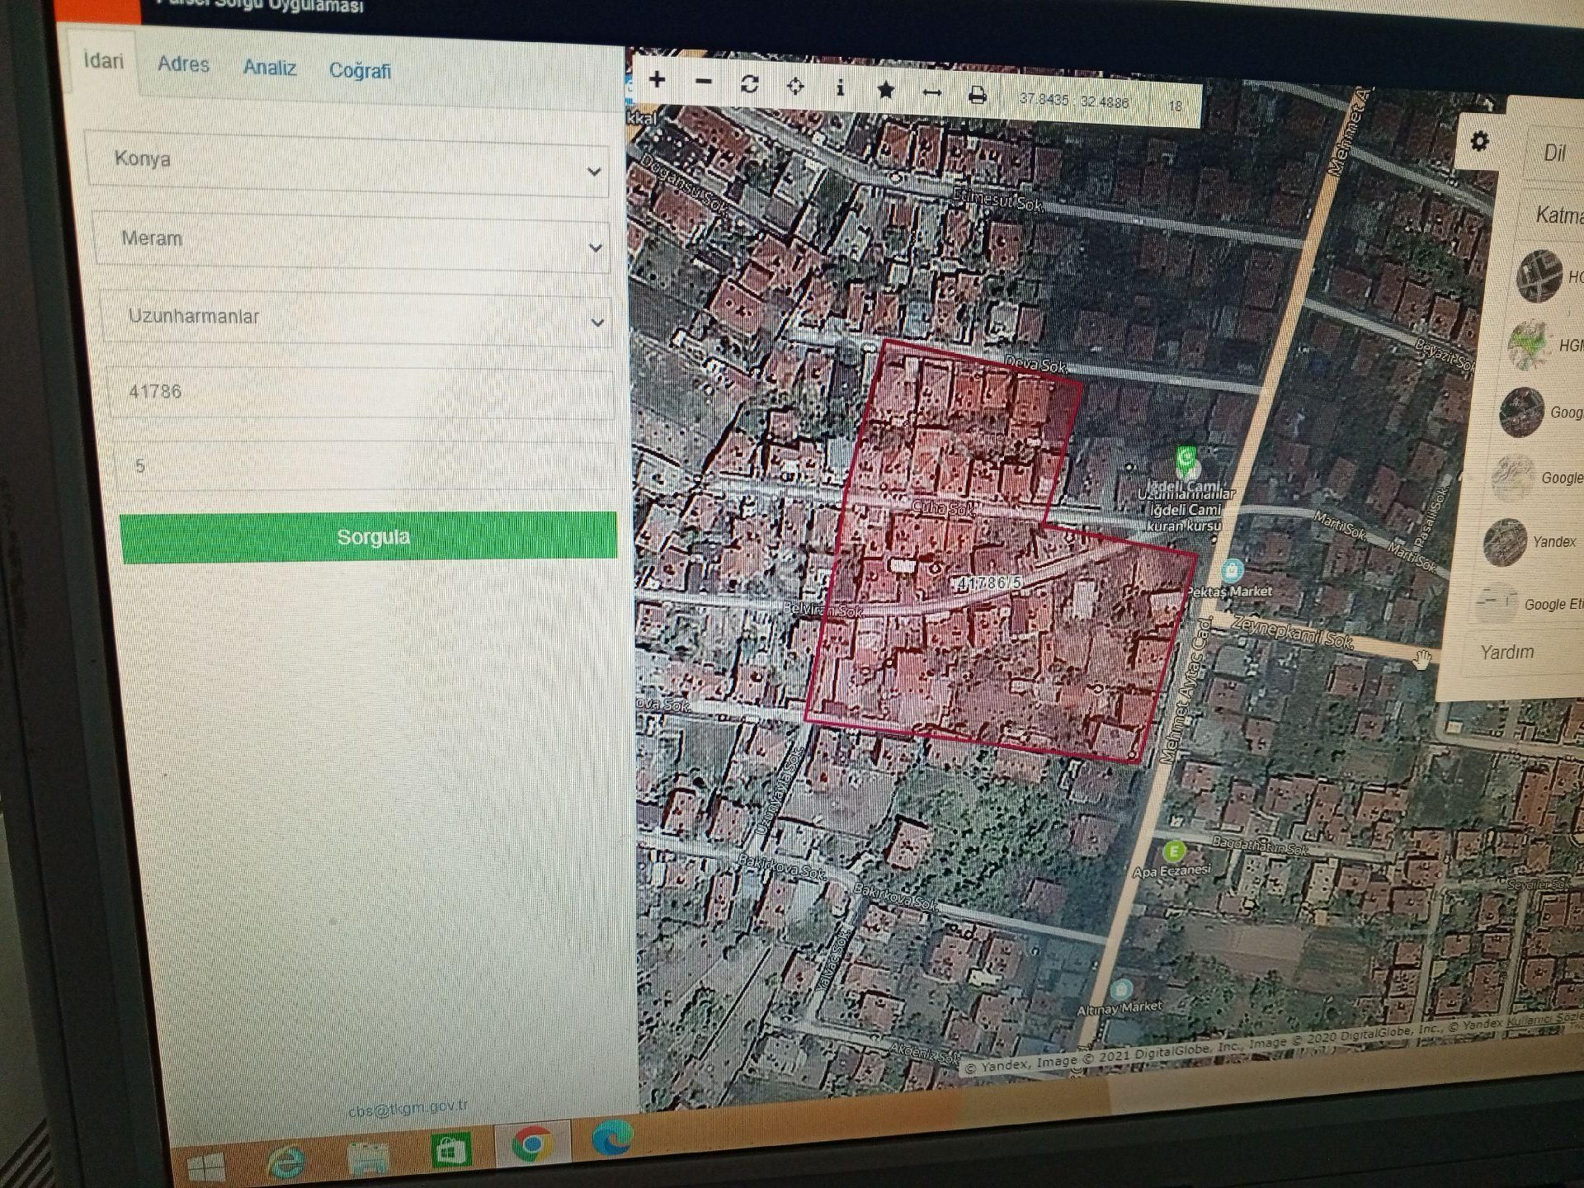Viewport: 1584px width, 1188px height.
Task: Click the Apa Eczanesi pharmacy marker
Action: click(1174, 851)
